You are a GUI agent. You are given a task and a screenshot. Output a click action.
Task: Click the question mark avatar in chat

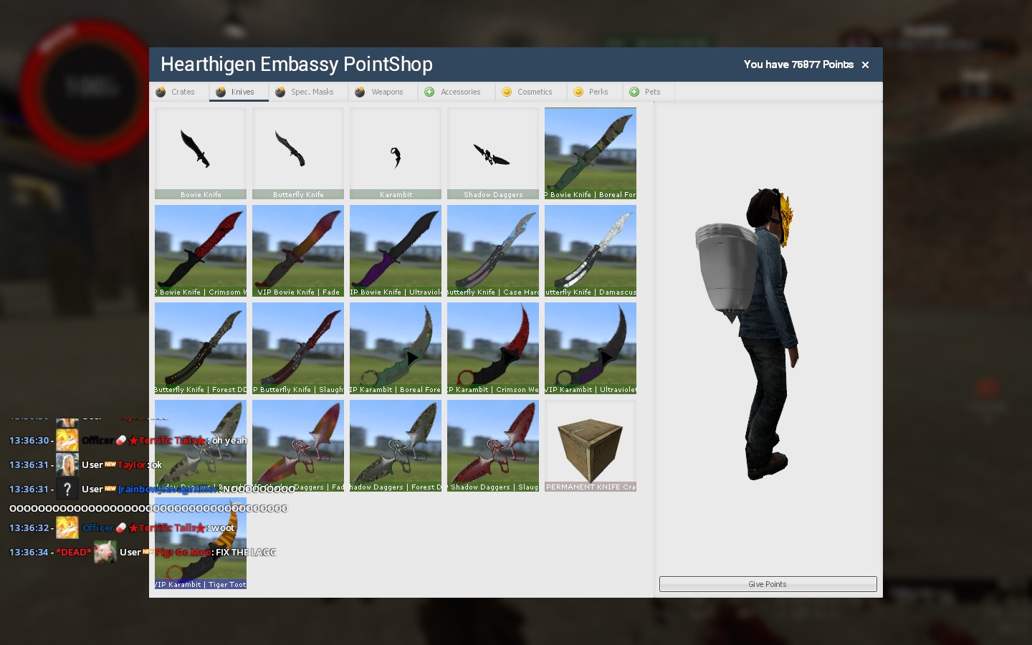67,489
